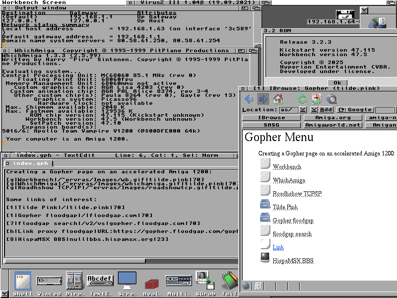Click the Home icon in IBrowse
Image resolution: width=397 pixels, height=298 pixels.
(x=278, y=99)
